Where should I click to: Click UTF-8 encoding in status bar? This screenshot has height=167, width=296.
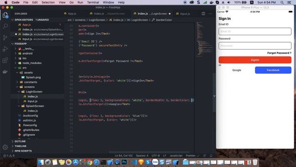click(155, 156)
